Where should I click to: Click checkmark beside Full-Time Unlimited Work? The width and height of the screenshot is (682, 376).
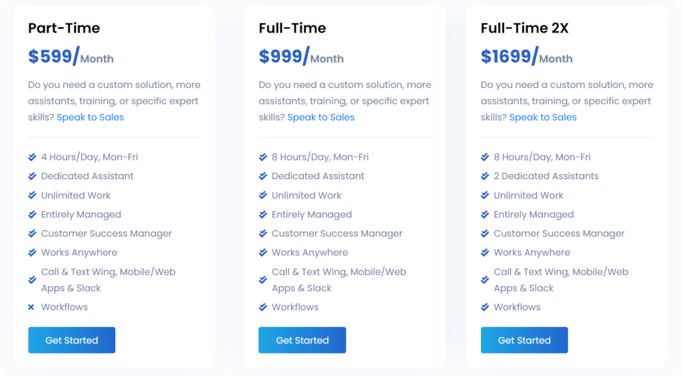click(263, 196)
